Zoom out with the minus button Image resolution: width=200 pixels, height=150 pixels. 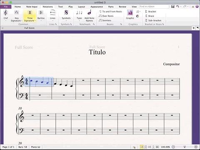point(173,147)
